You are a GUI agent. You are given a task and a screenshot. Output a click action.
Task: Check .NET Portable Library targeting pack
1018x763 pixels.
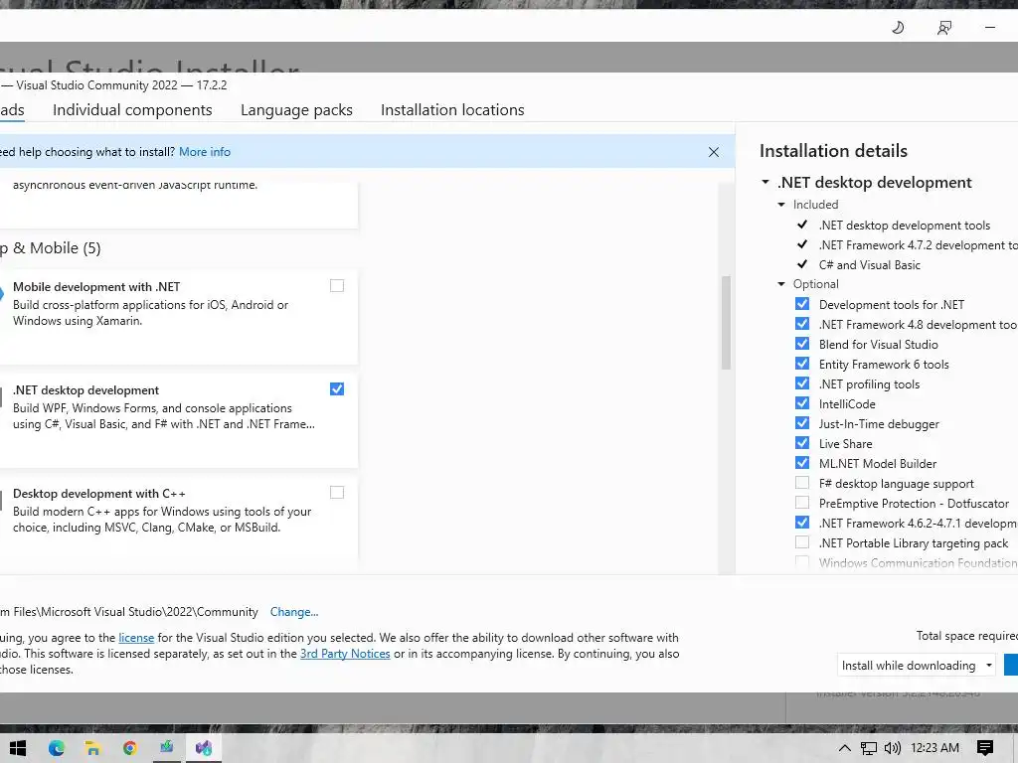point(802,542)
